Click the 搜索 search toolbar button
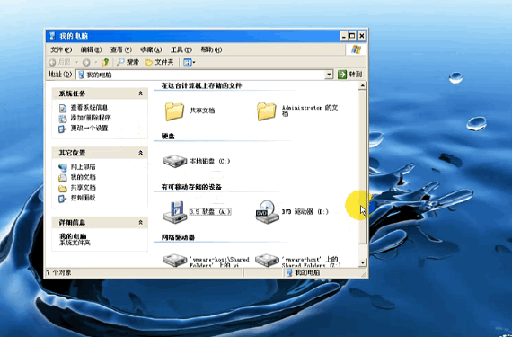The width and height of the screenshot is (512, 337). [x=128, y=62]
